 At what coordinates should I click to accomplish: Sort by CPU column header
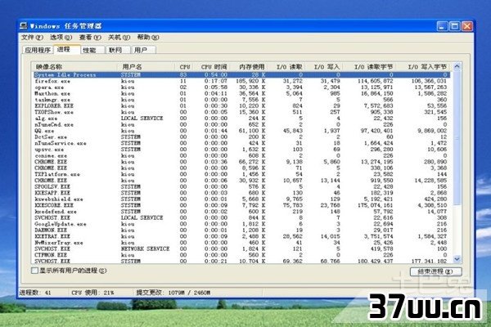point(185,67)
